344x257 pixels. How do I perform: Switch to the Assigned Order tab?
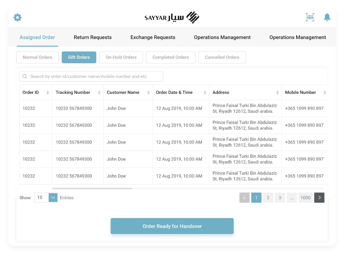37,37
